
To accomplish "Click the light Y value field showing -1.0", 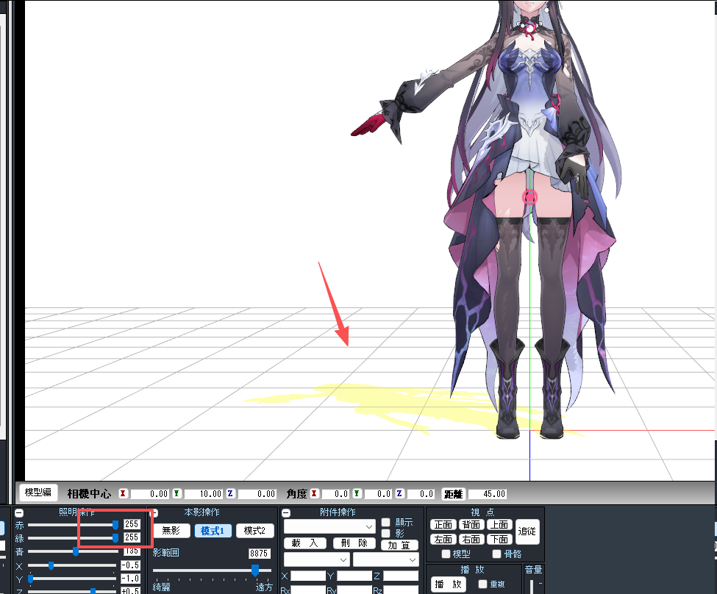I will click(131, 579).
